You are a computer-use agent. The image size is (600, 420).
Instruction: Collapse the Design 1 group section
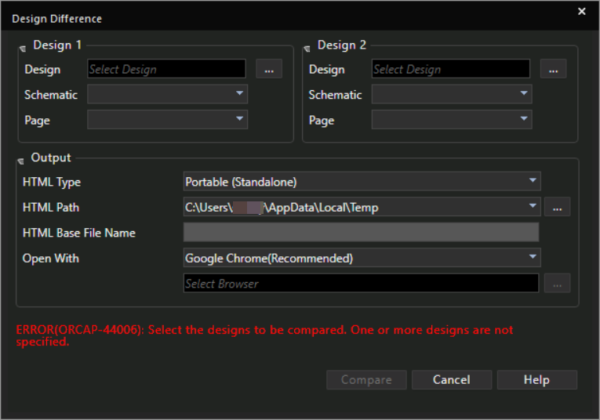[x=22, y=48]
